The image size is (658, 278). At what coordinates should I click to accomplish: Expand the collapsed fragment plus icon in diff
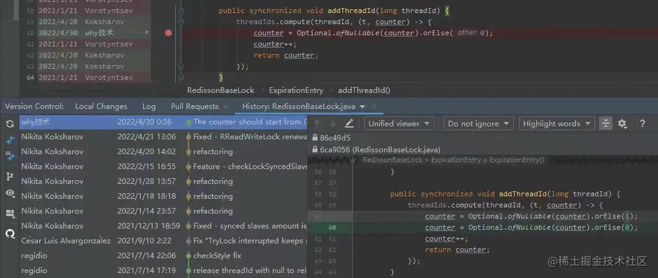tap(353, 160)
